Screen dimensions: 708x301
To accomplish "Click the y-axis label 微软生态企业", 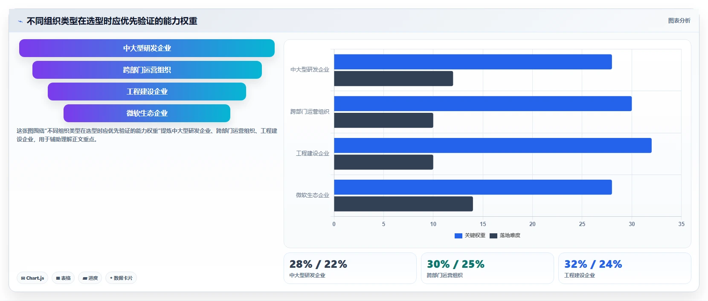I will click(x=313, y=195).
